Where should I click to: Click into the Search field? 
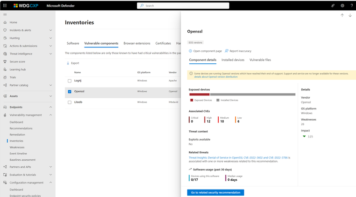[x=183, y=6]
